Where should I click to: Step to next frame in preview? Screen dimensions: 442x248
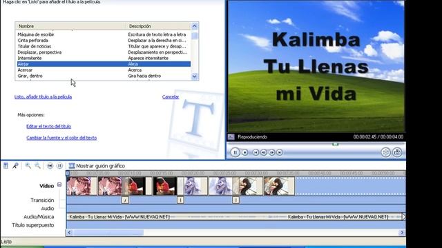click(271, 152)
